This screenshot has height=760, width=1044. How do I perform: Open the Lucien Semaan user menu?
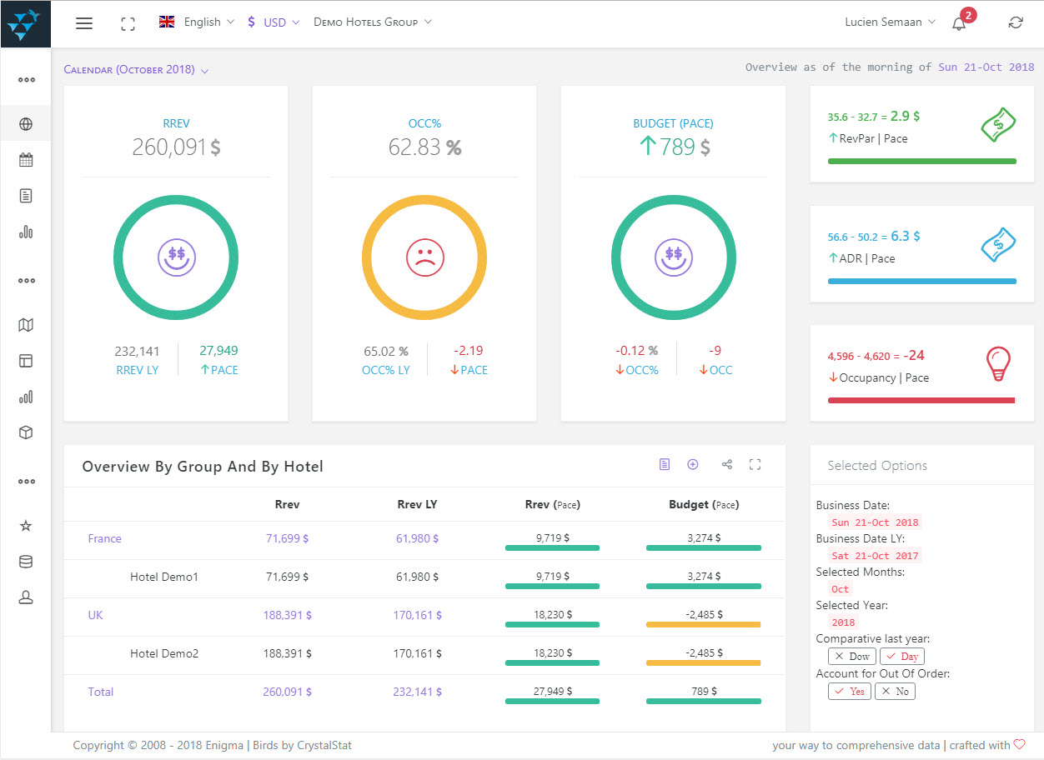tap(890, 22)
